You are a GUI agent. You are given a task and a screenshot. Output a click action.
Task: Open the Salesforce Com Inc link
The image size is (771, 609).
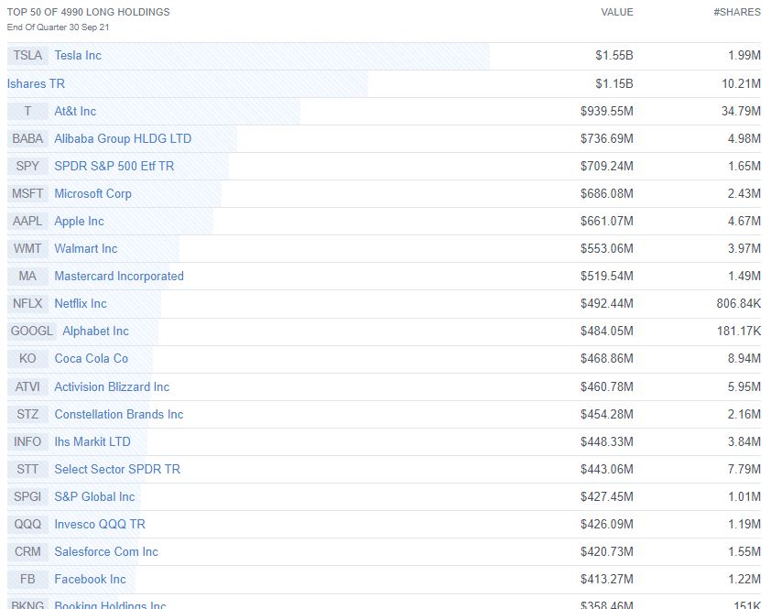[107, 551]
